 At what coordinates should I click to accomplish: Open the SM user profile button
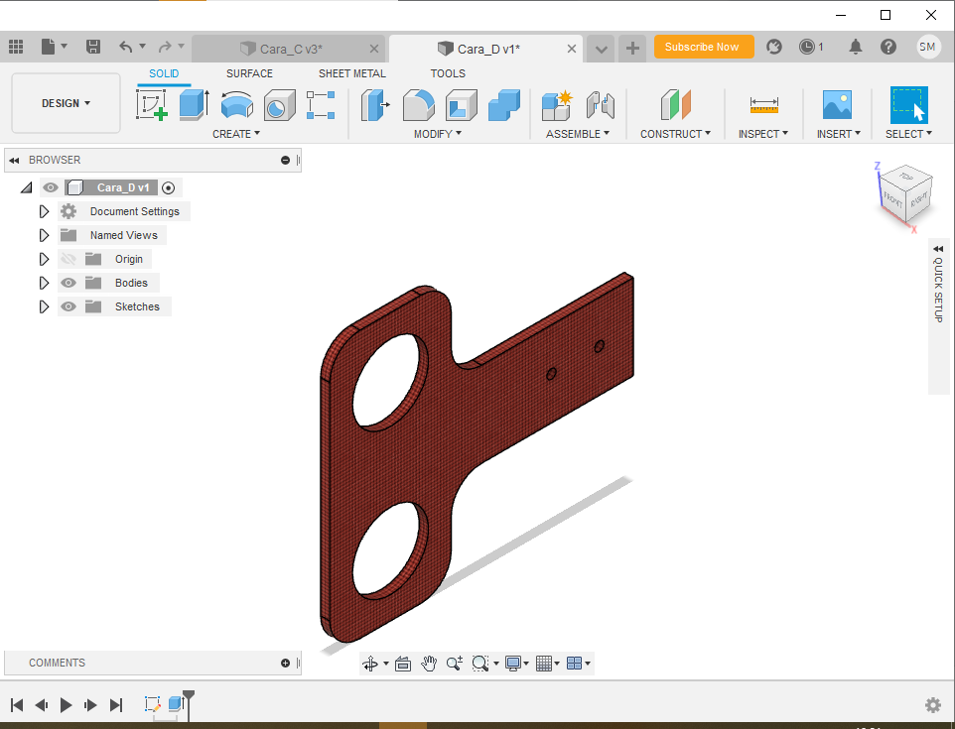pyautogui.click(x=927, y=47)
